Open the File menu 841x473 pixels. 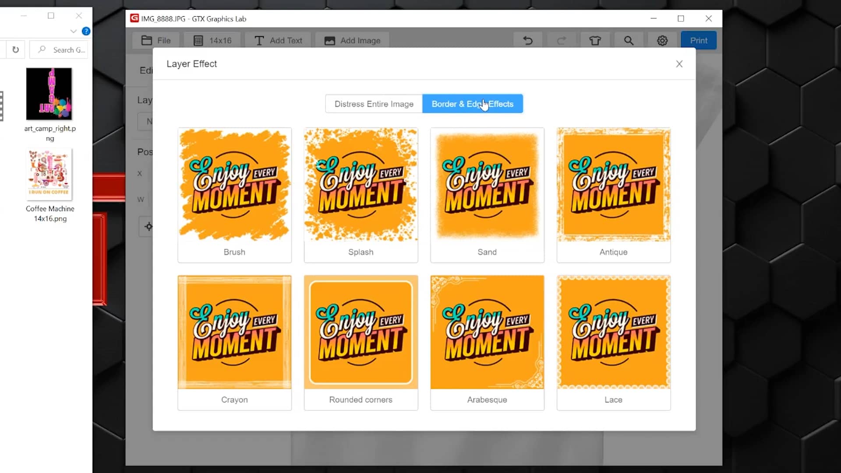pos(156,41)
